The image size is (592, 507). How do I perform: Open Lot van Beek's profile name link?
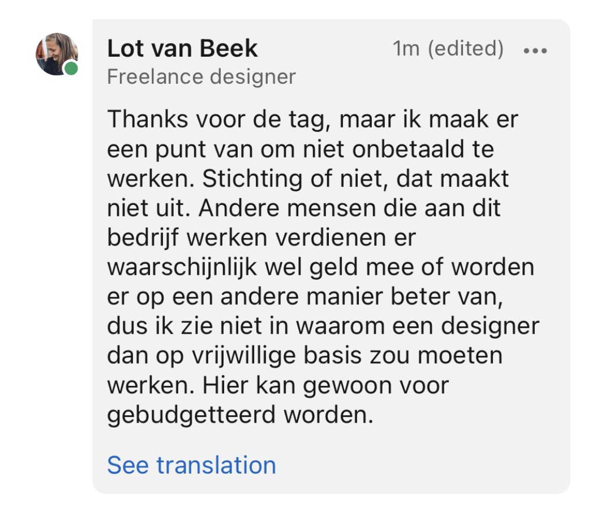pos(182,49)
